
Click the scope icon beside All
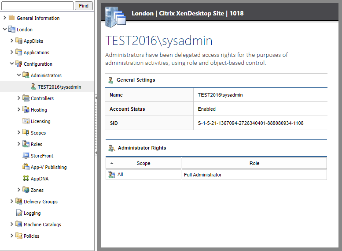[111, 175]
